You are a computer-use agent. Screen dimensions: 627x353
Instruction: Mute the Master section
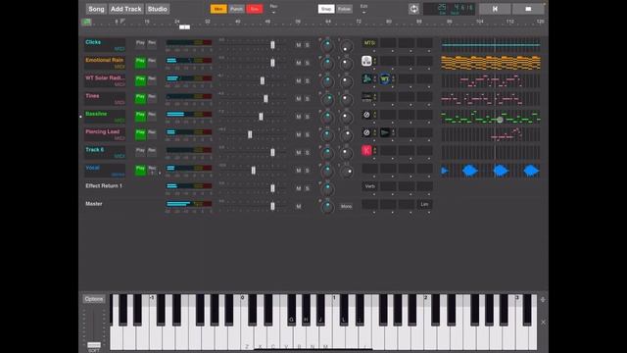(298, 207)
